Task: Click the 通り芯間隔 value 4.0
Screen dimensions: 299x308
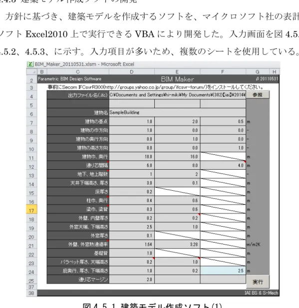Action: [x=223, y=165]
